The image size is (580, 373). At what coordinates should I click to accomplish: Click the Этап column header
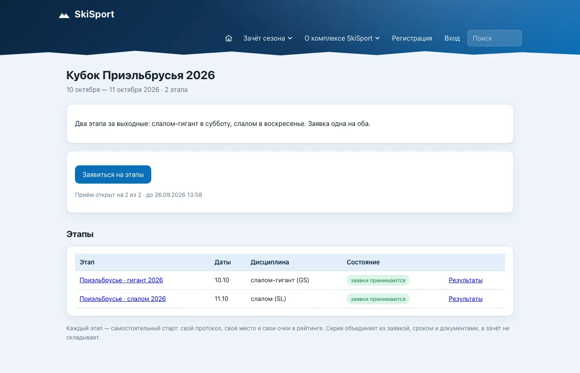click(x=87, y=262)
